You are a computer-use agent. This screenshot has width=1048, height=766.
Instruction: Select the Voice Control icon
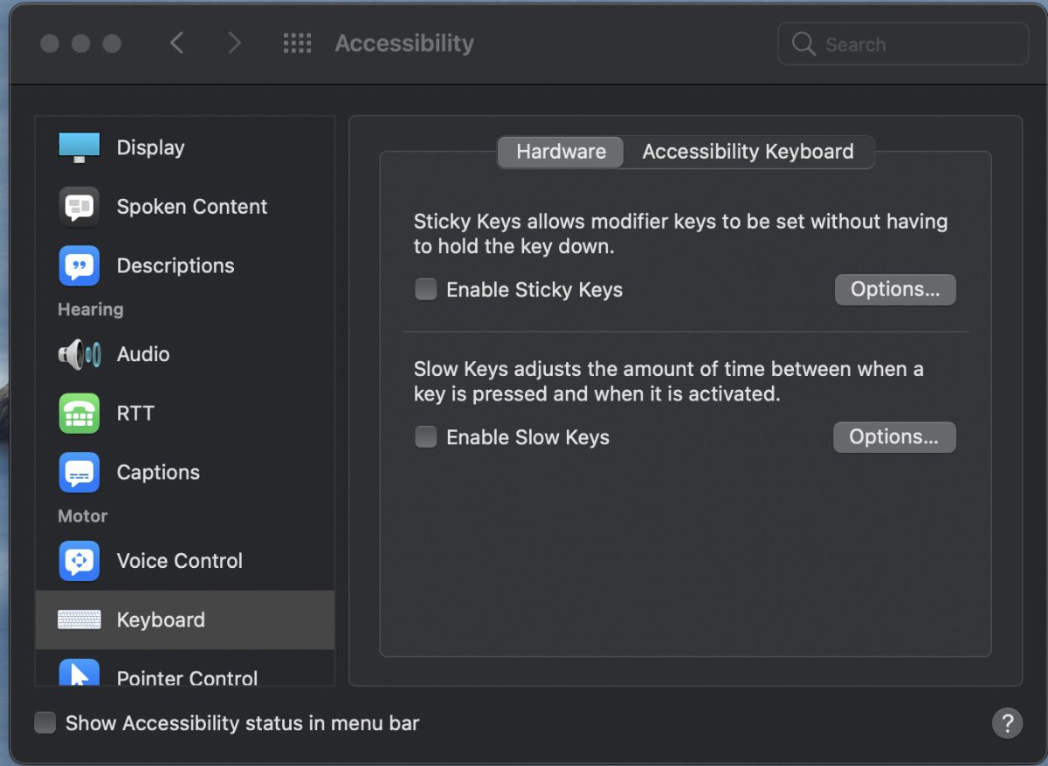click(x=79, y=561)
